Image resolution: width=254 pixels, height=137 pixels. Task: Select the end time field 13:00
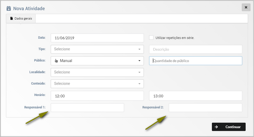(196, 96)
